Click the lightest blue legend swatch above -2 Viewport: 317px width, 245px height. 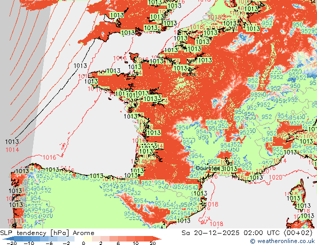[70, 238]
